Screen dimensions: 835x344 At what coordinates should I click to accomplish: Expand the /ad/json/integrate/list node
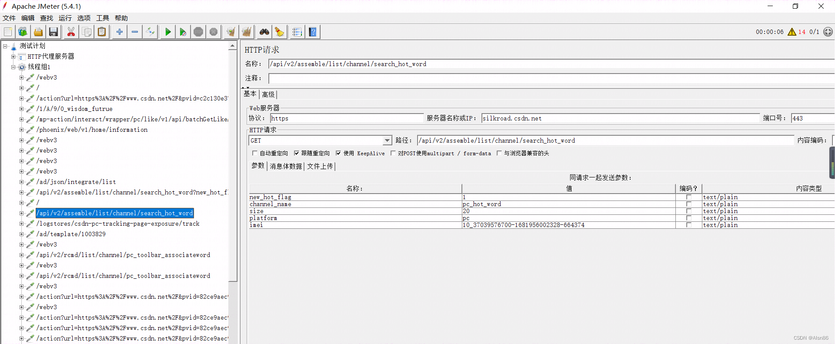click(22, 182)
